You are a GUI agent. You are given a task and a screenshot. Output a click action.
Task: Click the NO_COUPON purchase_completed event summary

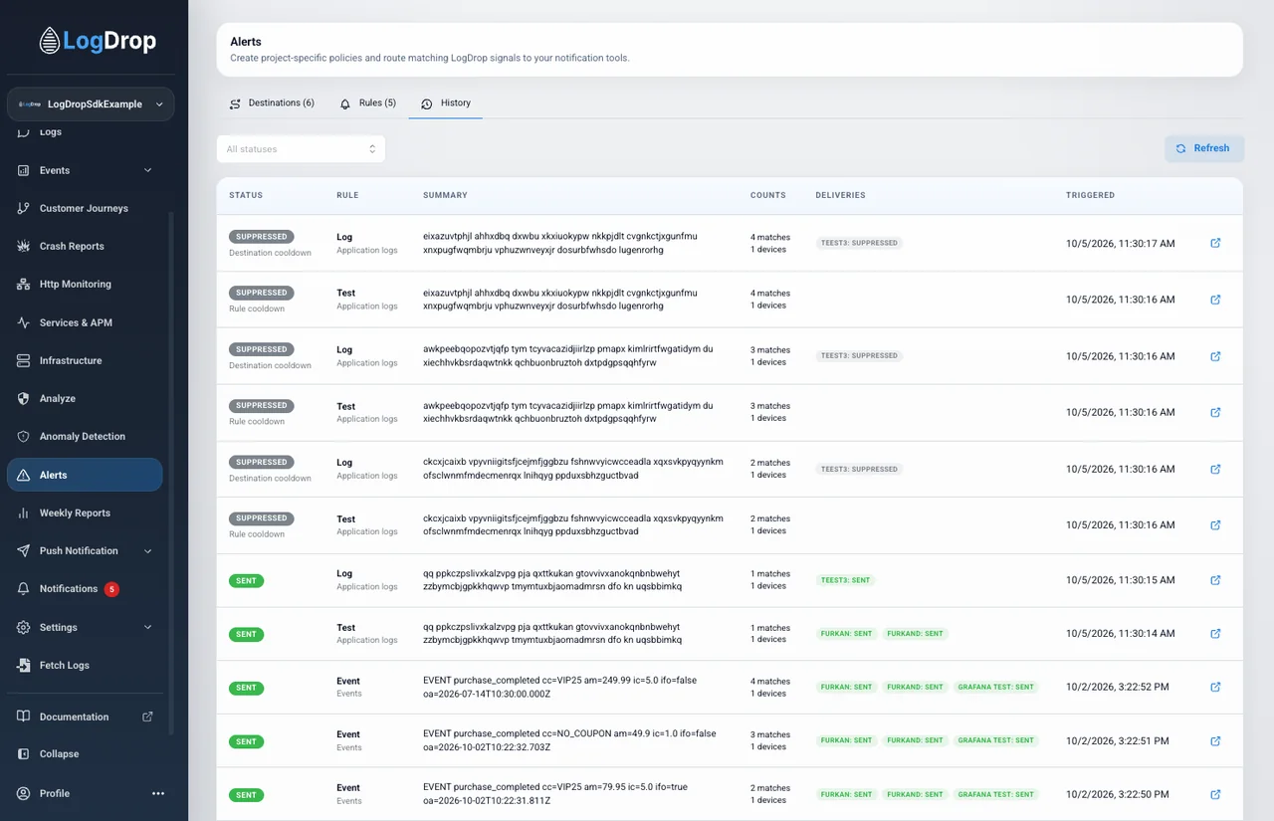569,740
